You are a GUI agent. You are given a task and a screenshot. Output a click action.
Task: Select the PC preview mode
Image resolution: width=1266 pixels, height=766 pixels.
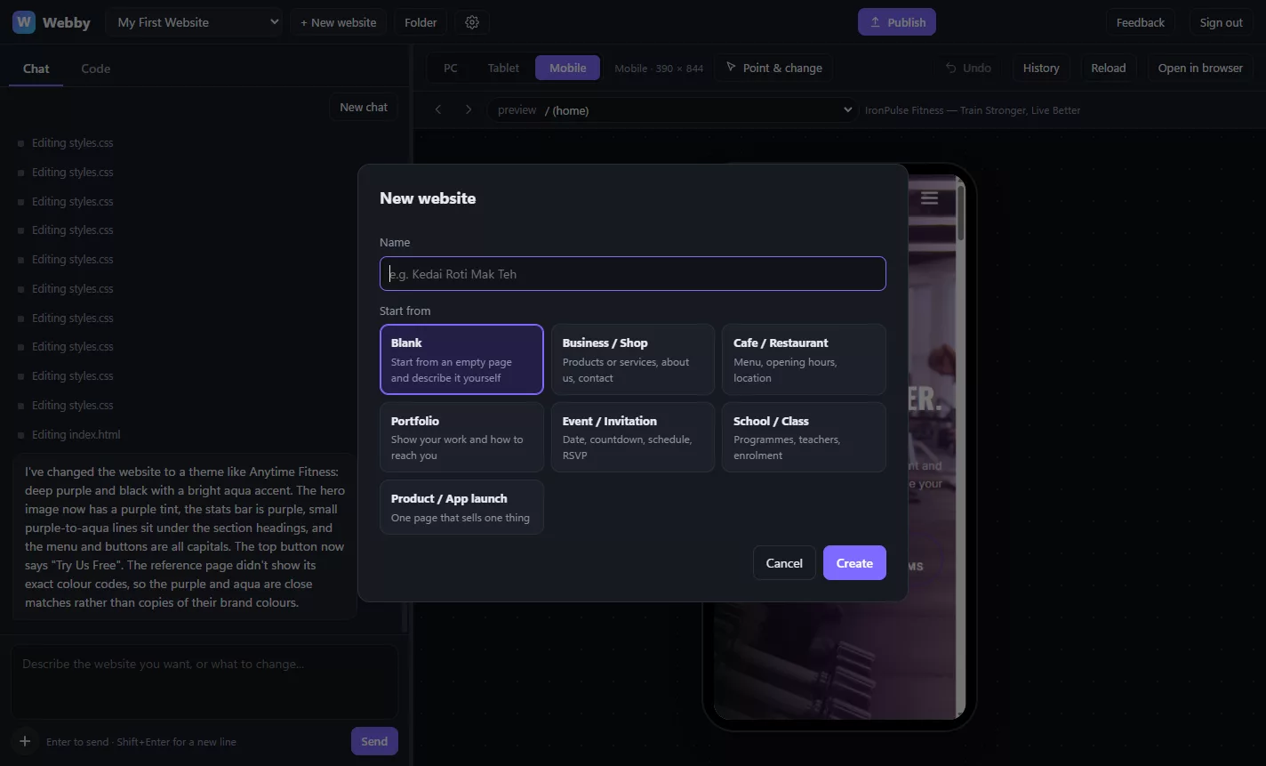pyautogui.click(x=451, y=68)
